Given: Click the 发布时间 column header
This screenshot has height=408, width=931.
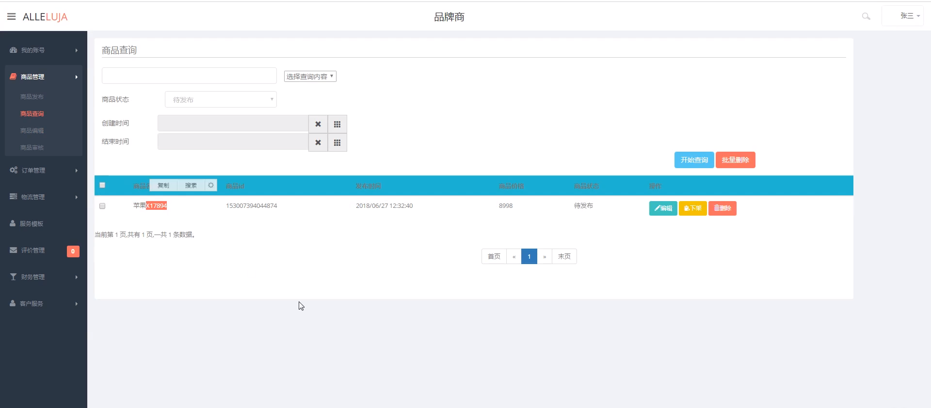Looking at the screenshot, I should (369, 186).
